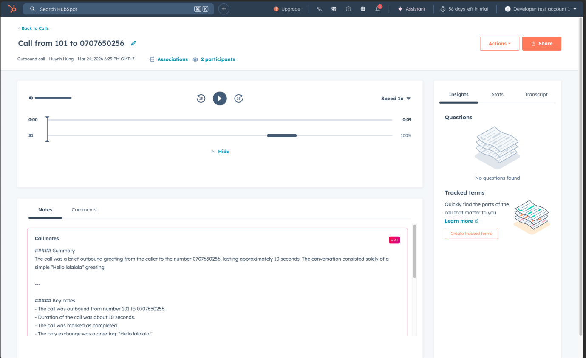586x358 pixels.
Task: Skip forward 15 seconds
Action: tap(239, 99)
